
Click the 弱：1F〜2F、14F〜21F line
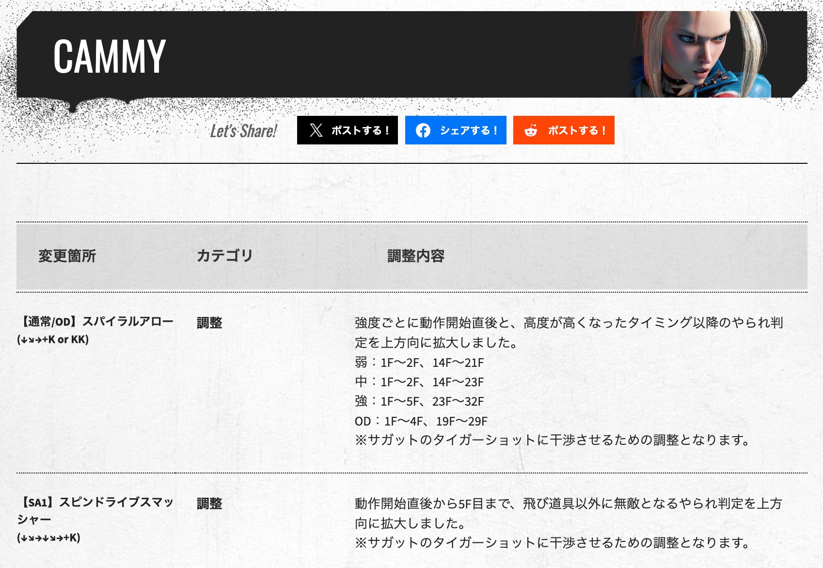(419, 363)
